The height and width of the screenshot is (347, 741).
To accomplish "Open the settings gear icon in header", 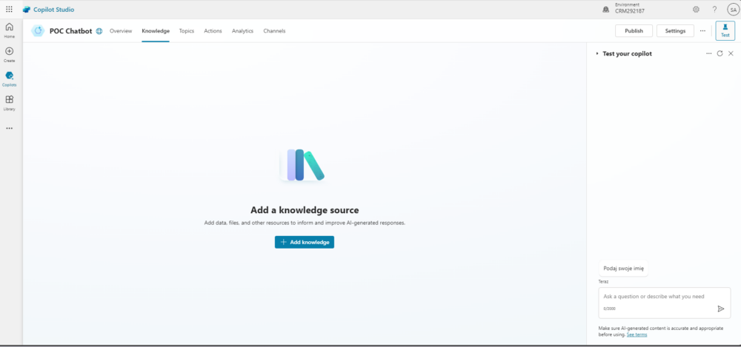I will [696, 10].
